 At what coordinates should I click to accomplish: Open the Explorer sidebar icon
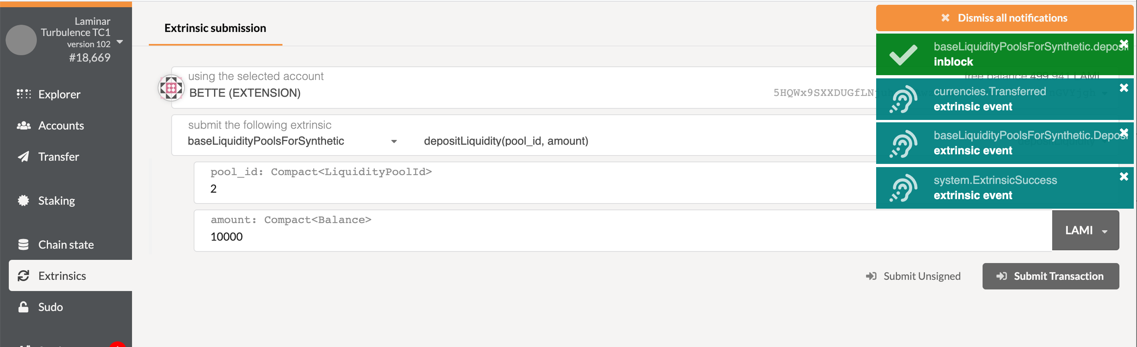click(x=23, y=94)
